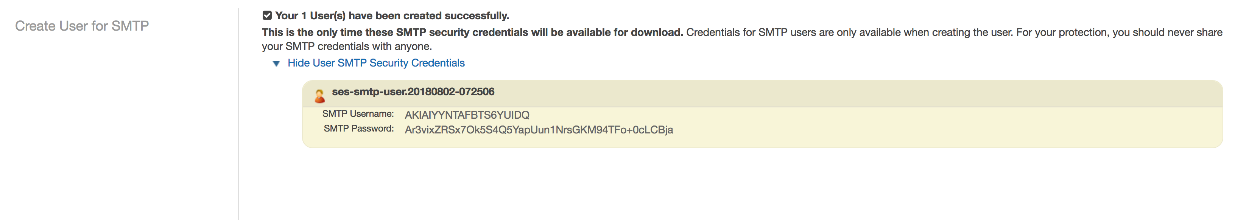Click the word "Hide" in the credentials link
This screenshot has height=220, width=1249.
[x=298, y=63]
